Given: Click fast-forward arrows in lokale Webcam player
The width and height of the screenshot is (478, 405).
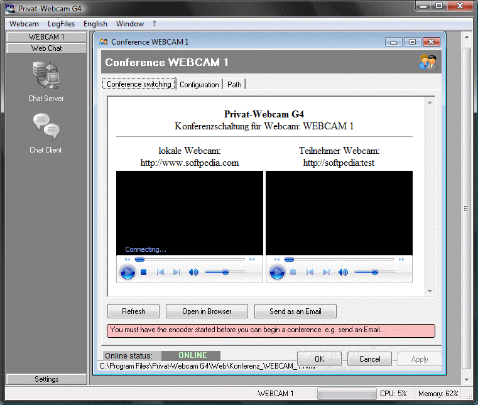Looking at the screenshot, I should click(252, 259).
